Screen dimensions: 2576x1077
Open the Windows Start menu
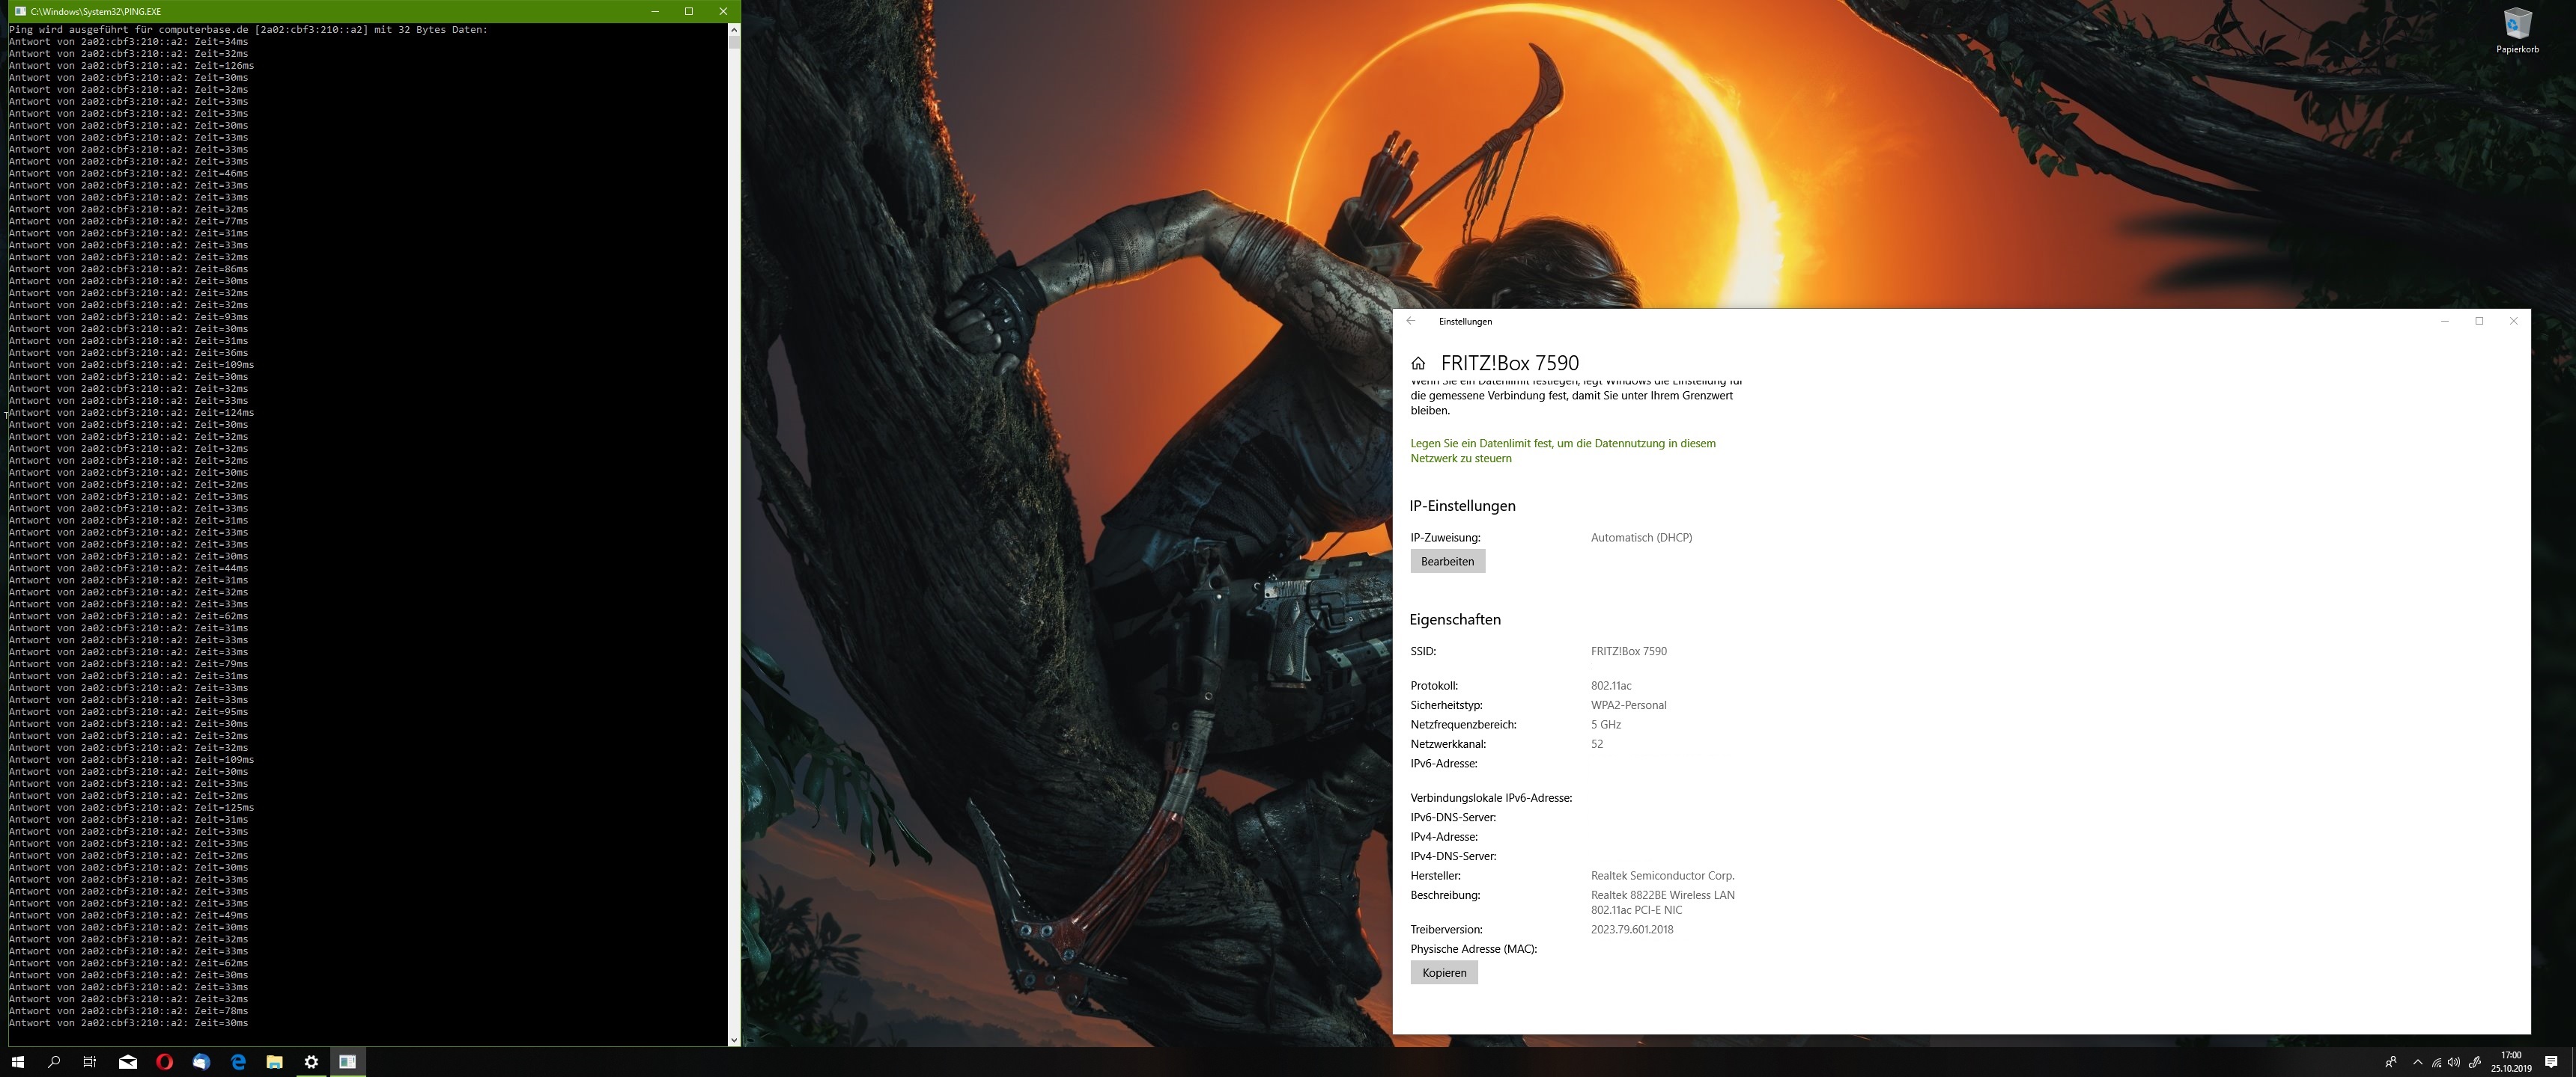point(17,1062)
